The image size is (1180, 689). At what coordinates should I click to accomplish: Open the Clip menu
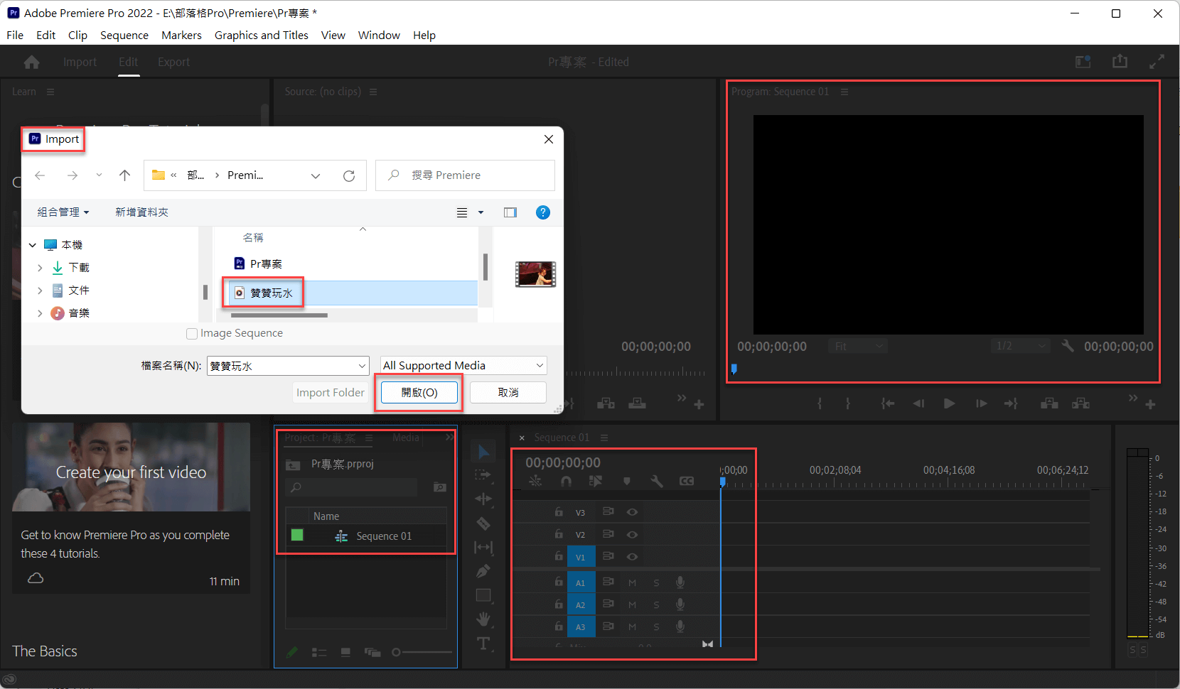coord(77,35)
